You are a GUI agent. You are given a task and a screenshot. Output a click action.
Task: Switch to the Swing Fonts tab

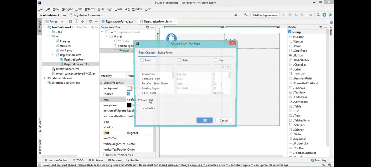click(165, 53)
